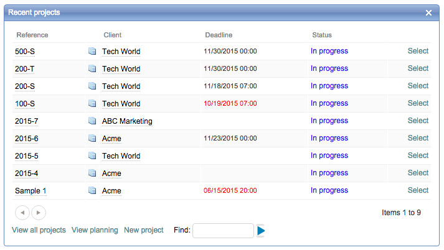Go to next page of projects
The width and height of the screenshot is (444, 250).
39,213
